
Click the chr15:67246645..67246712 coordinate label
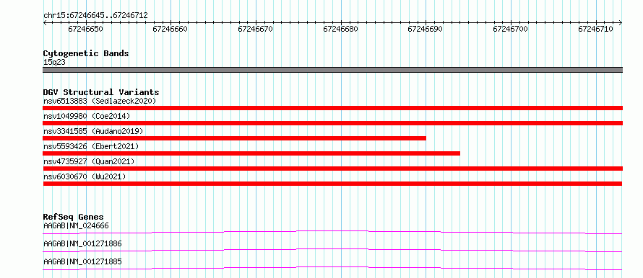(95, 16)
